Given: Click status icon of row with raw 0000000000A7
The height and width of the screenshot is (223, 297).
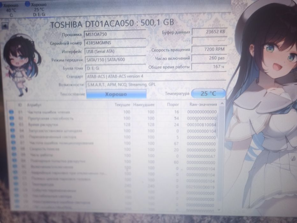Looking at the screenshot, I should (14, 155).
